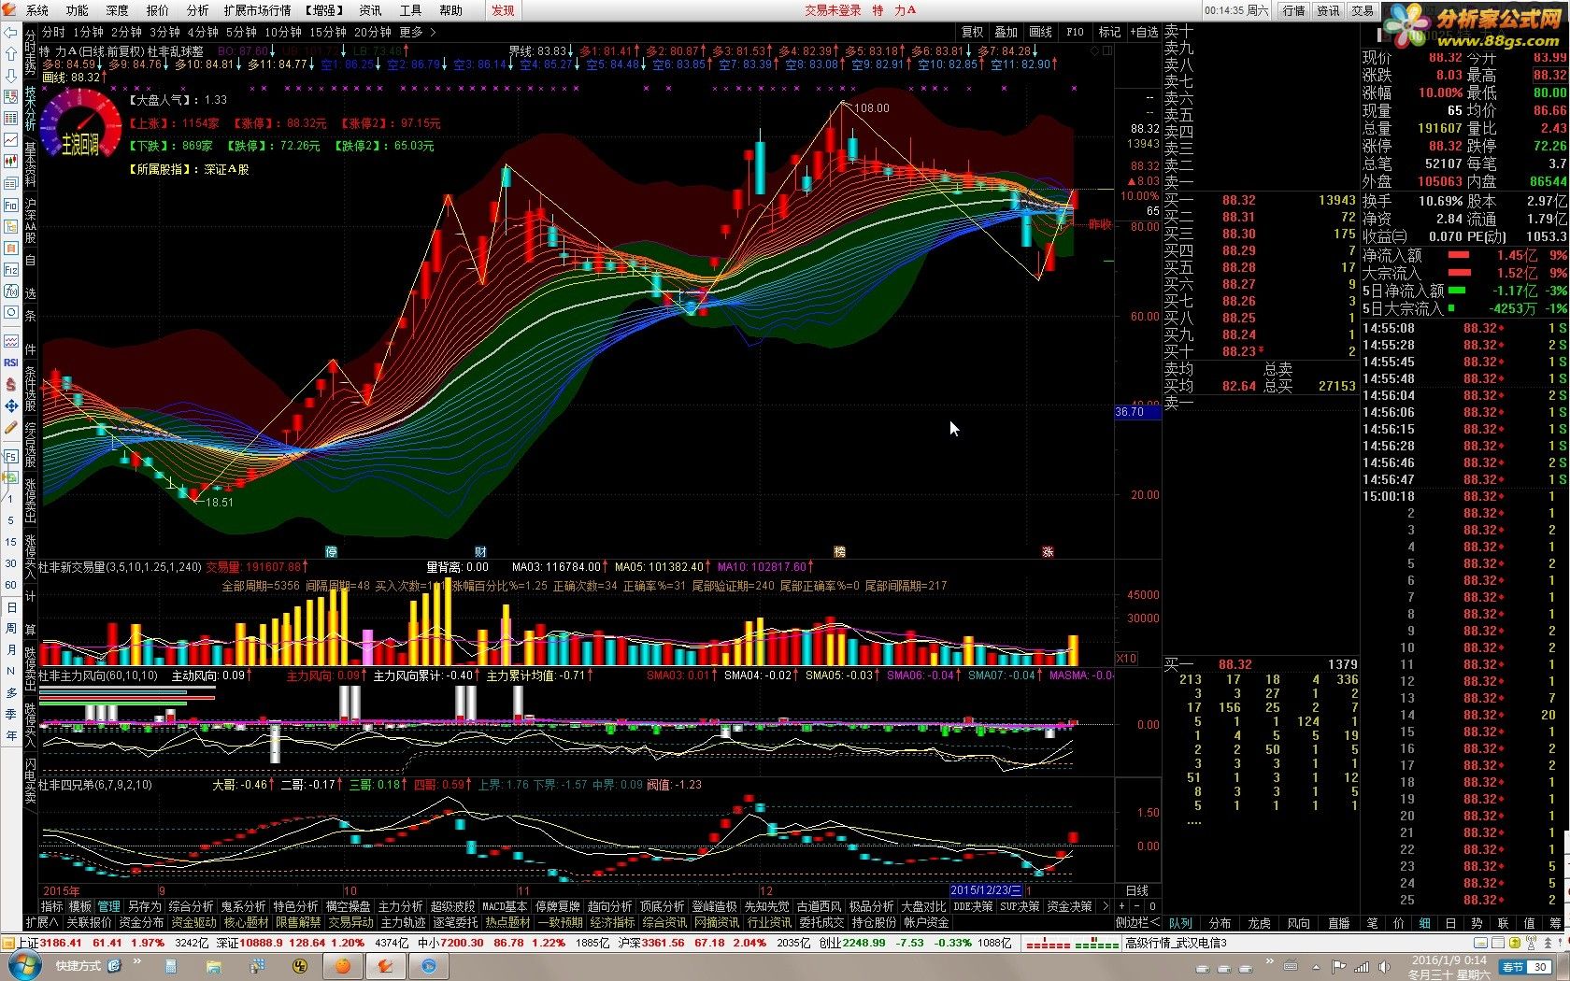1570x981 pixels.
Task: Click the 交易未登录 link
Action: [833, 10]
